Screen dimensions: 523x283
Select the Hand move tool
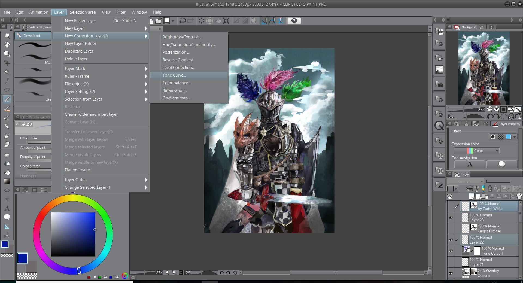click(x=7, y=45)
